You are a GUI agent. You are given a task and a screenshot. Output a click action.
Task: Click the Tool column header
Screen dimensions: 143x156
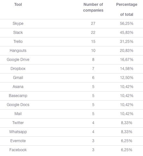[18, 5]
